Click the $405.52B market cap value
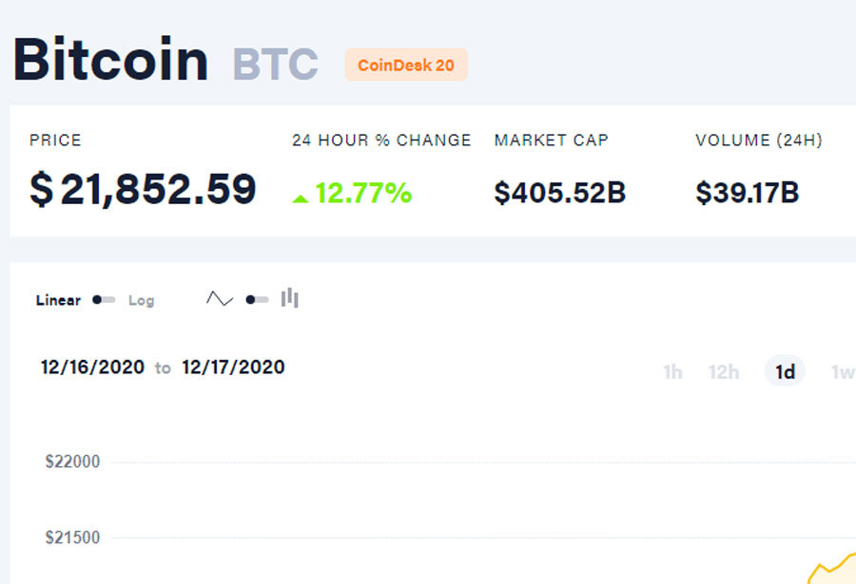856x584 pixels. [559, 193]
